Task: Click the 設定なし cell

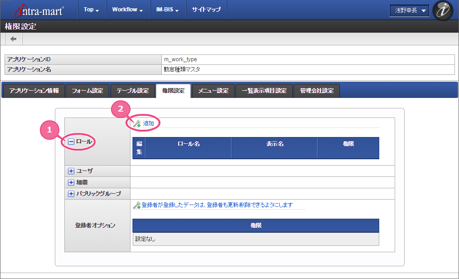Action: (256, 239)
